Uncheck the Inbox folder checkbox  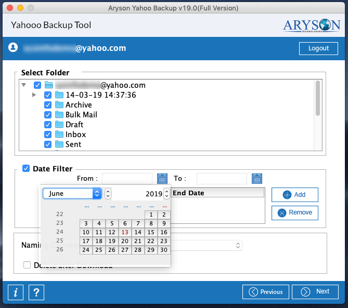click(48, 135)
